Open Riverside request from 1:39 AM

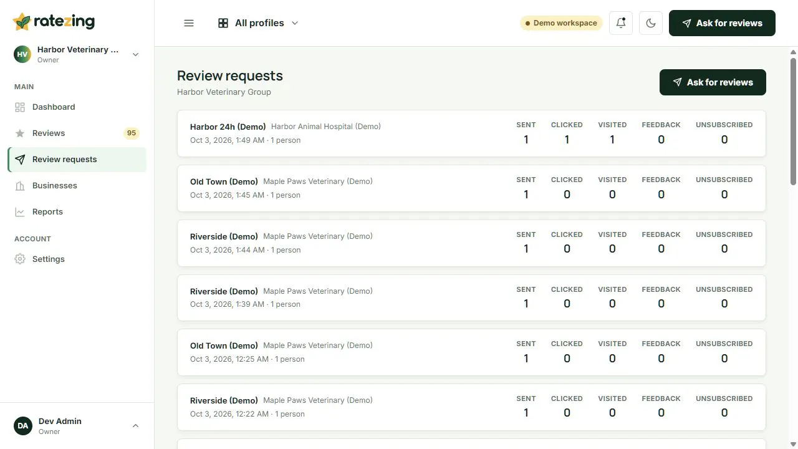point(471,297)
